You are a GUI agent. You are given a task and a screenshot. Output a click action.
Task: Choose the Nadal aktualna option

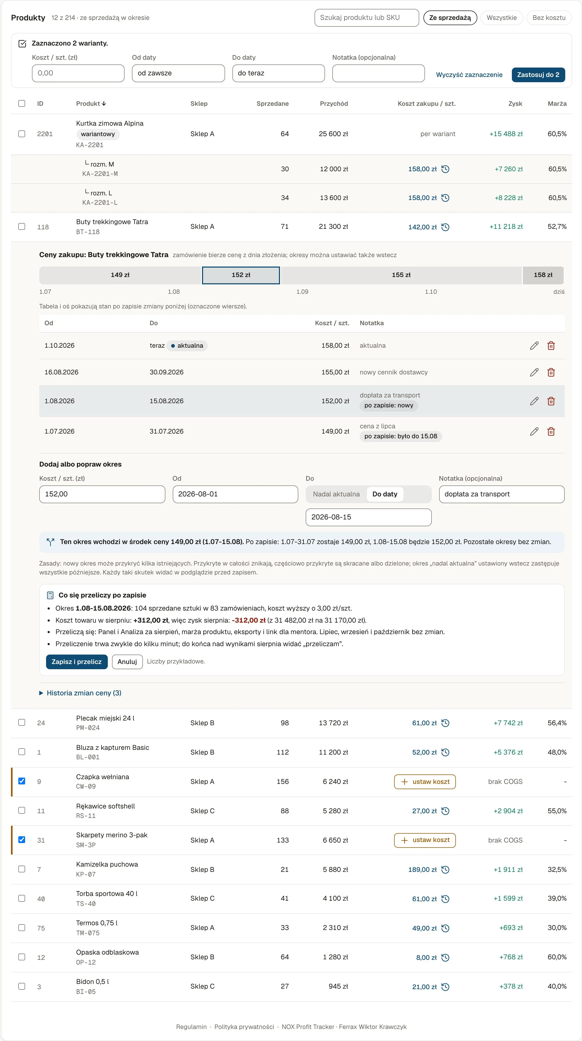coord(336,494)
